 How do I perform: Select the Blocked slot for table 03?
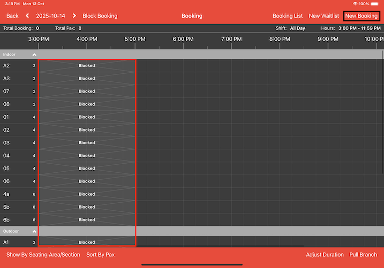[87, 142]
